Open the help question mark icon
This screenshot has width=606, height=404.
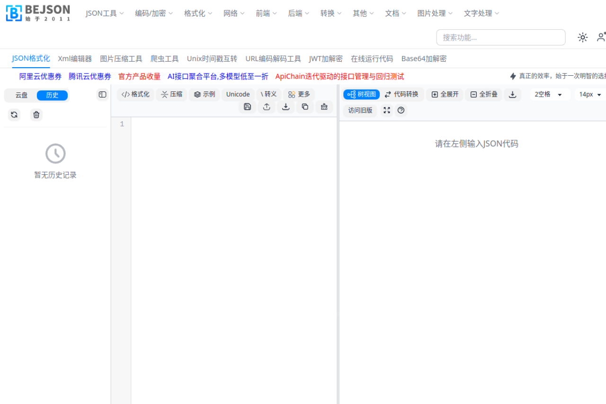[401, 110]
